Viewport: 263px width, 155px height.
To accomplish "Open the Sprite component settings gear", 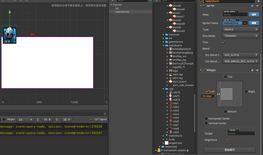I will 258,5.
